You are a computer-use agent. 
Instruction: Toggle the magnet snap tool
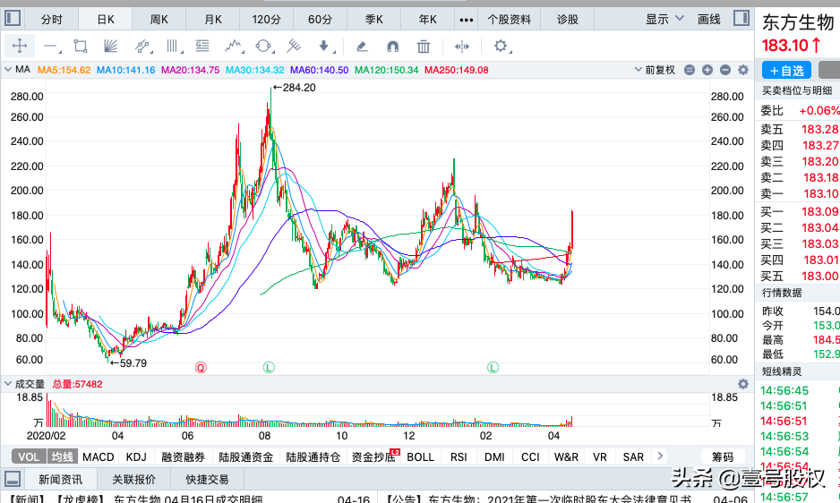tap(392, 47)
